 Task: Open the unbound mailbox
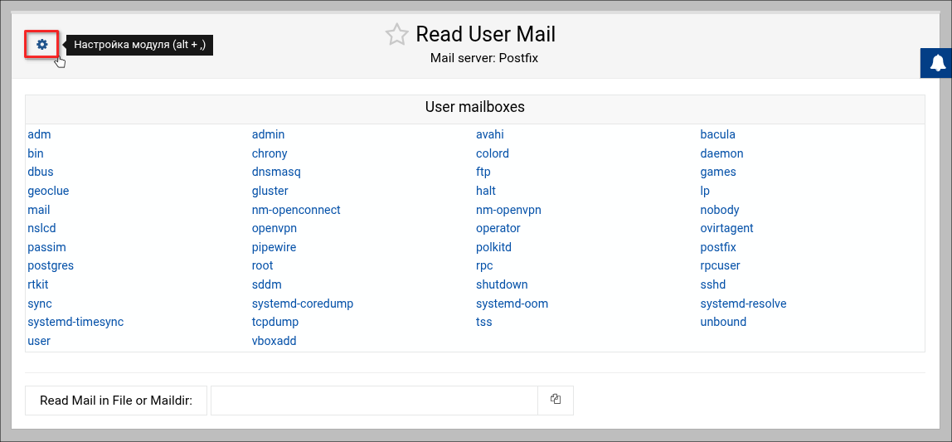723,322
